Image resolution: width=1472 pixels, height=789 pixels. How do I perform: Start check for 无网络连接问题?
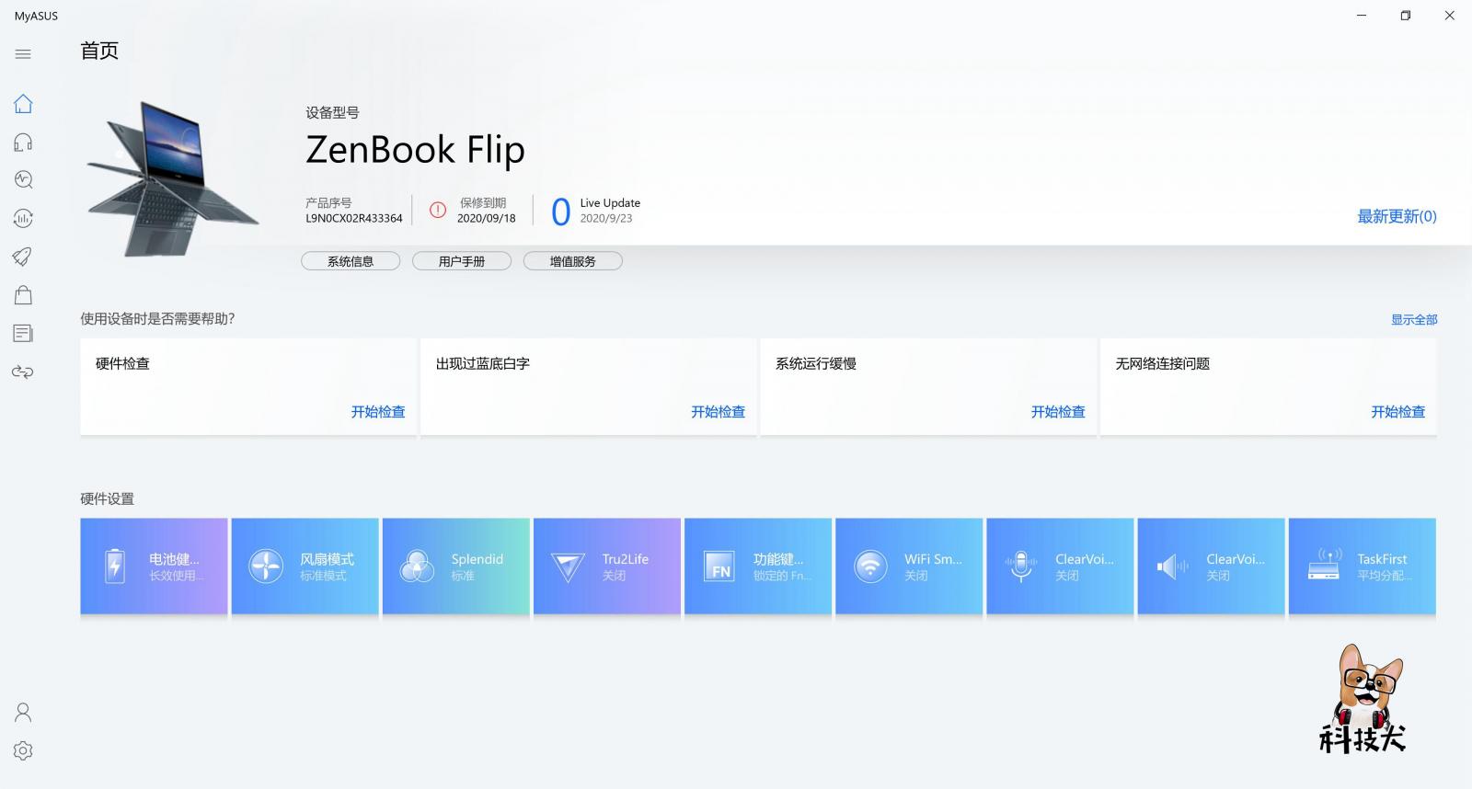click(x=1398, y=412)
